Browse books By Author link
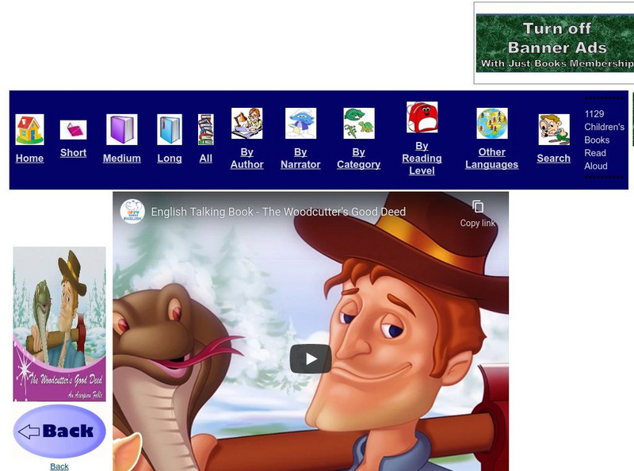Image resolution: width=634 pixels, height=471 pixels. point(247,159)
